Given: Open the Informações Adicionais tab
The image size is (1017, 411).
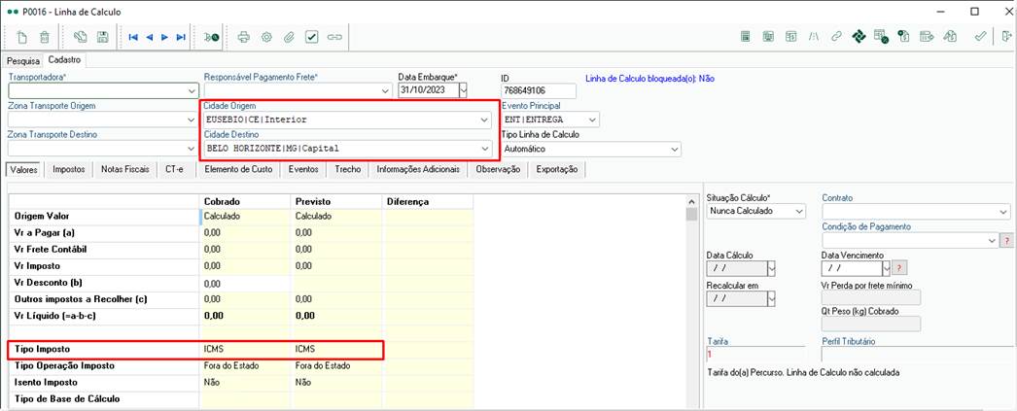Looking at the screenshot, I should click(418, 169).
